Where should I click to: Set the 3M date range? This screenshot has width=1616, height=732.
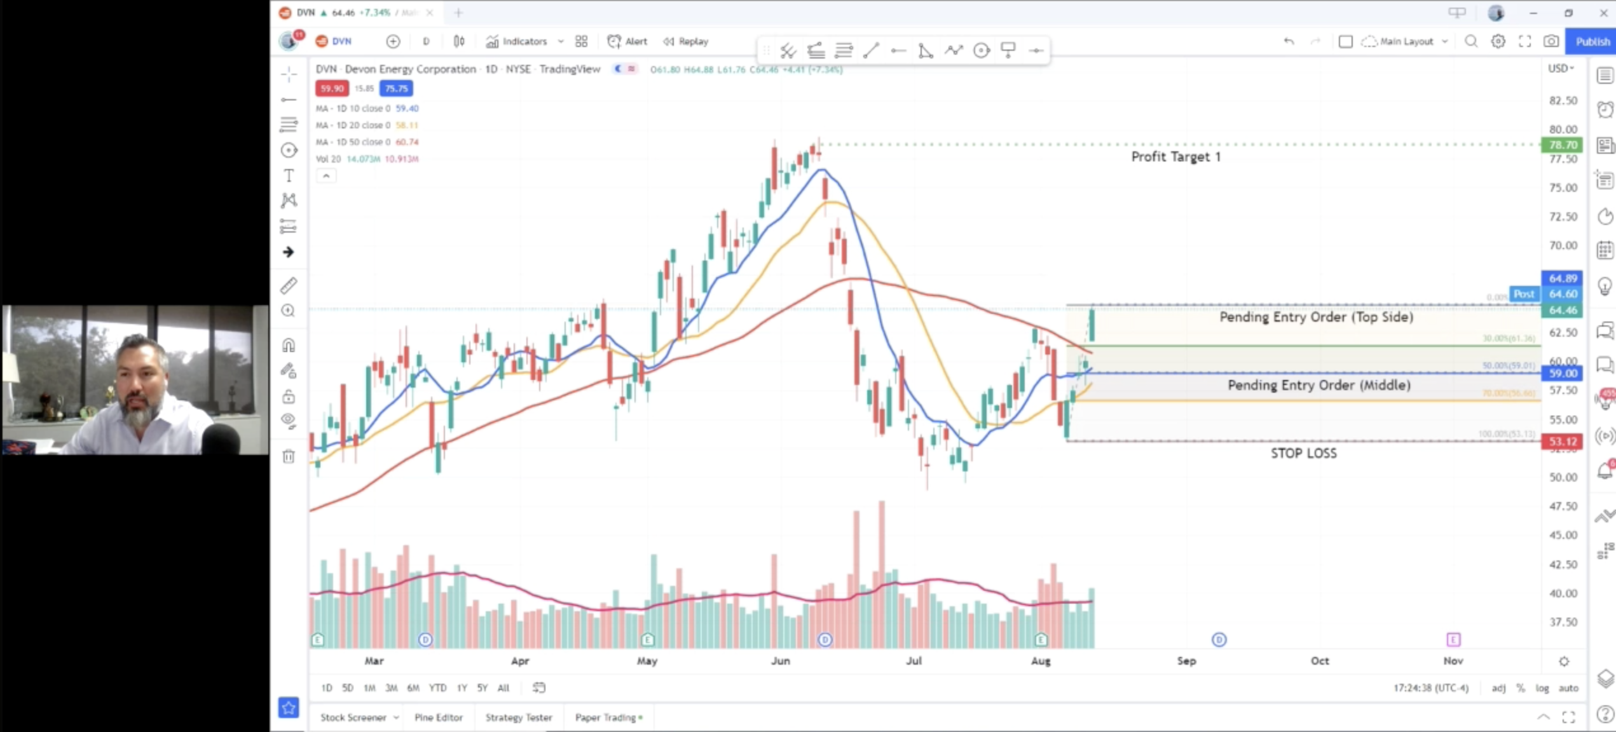(392, 688)
